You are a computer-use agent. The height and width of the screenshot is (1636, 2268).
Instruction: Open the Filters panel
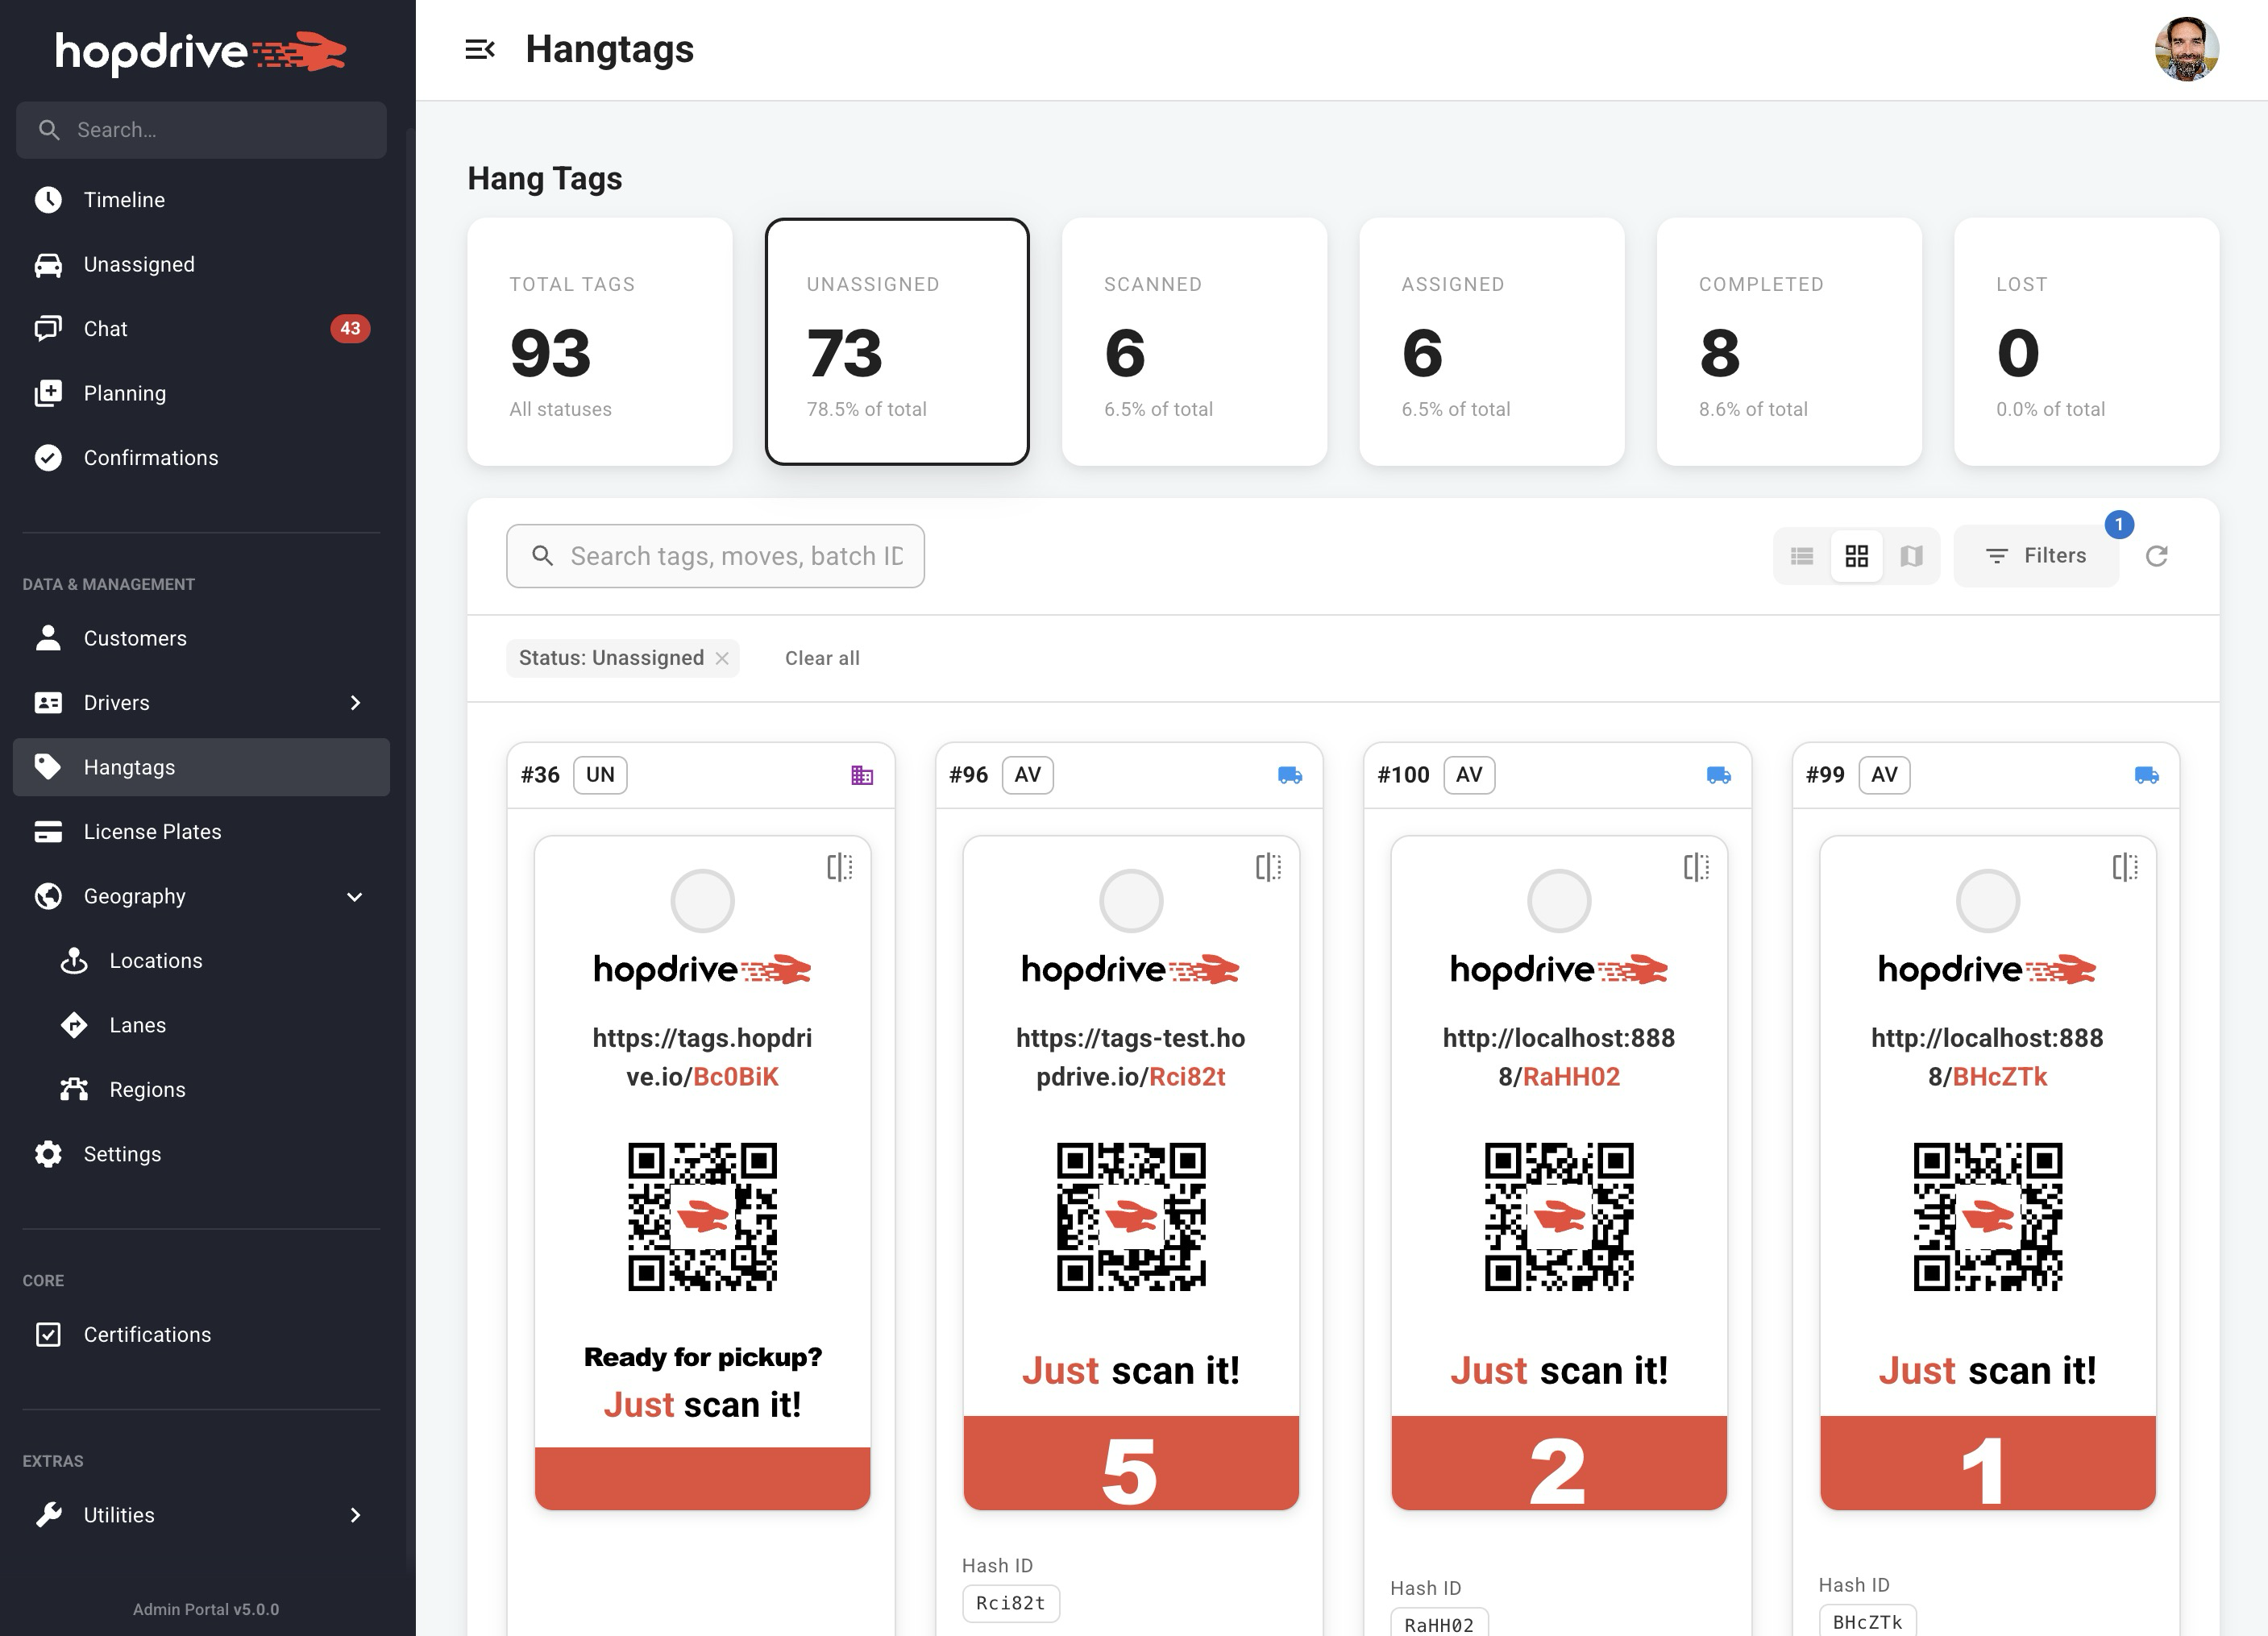coord(2036,556)
